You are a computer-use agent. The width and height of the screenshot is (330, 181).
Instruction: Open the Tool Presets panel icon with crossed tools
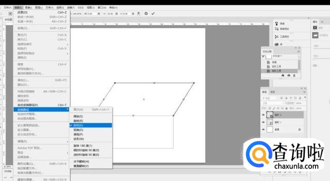click(x=277, y=37)
